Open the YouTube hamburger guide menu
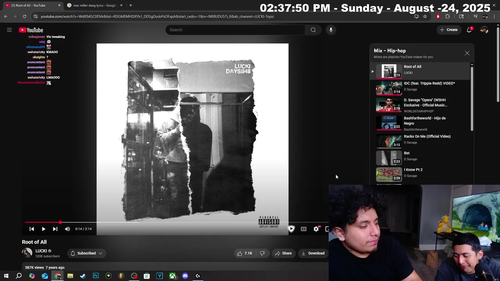The width and height of the screenshot is (500, 281). click(9, 30)
